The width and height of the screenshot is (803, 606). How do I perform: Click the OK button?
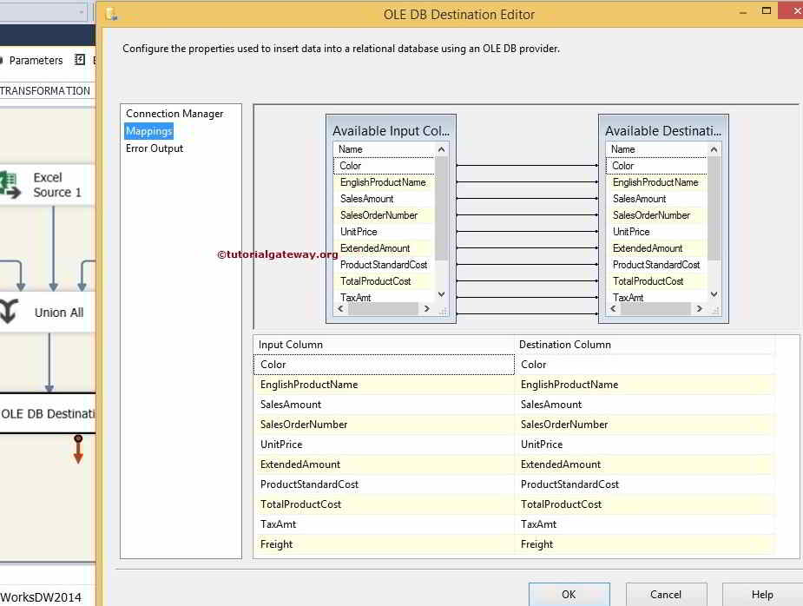569,596
